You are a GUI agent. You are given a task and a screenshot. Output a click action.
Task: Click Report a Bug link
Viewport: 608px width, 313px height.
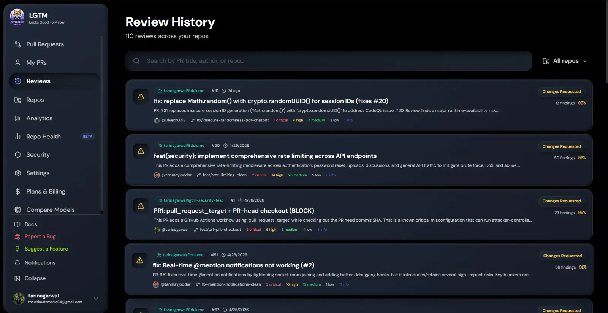coord(40,237)
